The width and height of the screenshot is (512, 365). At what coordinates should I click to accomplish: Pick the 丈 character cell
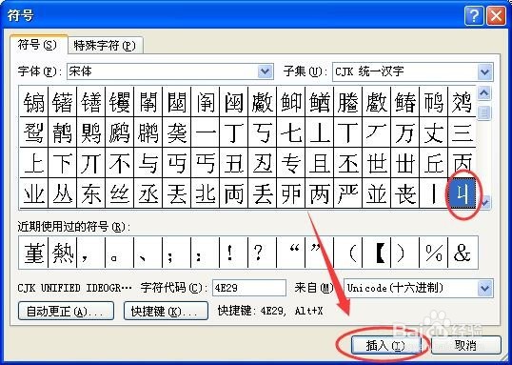click(434, 132)
